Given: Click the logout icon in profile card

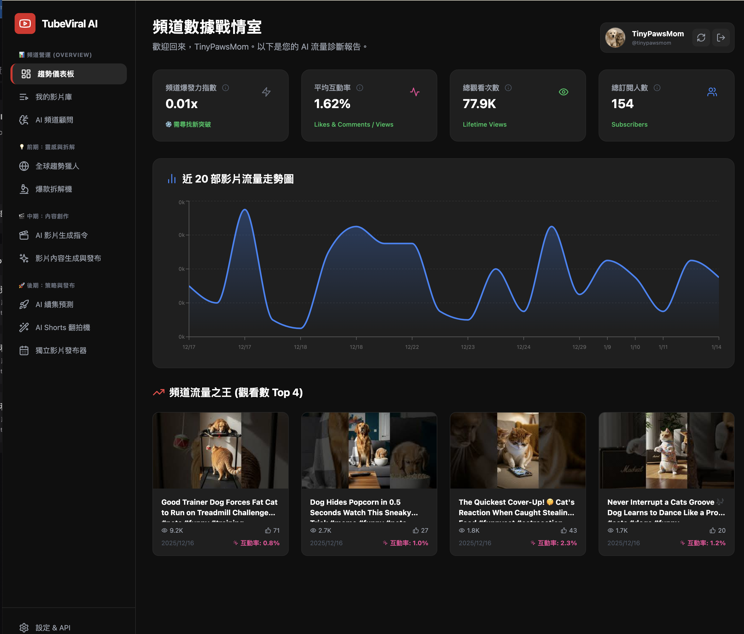Looking at the screenshot, I should [x=721, y=38].
